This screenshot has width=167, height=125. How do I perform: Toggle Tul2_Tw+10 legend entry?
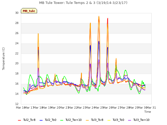tap(71, 120)
